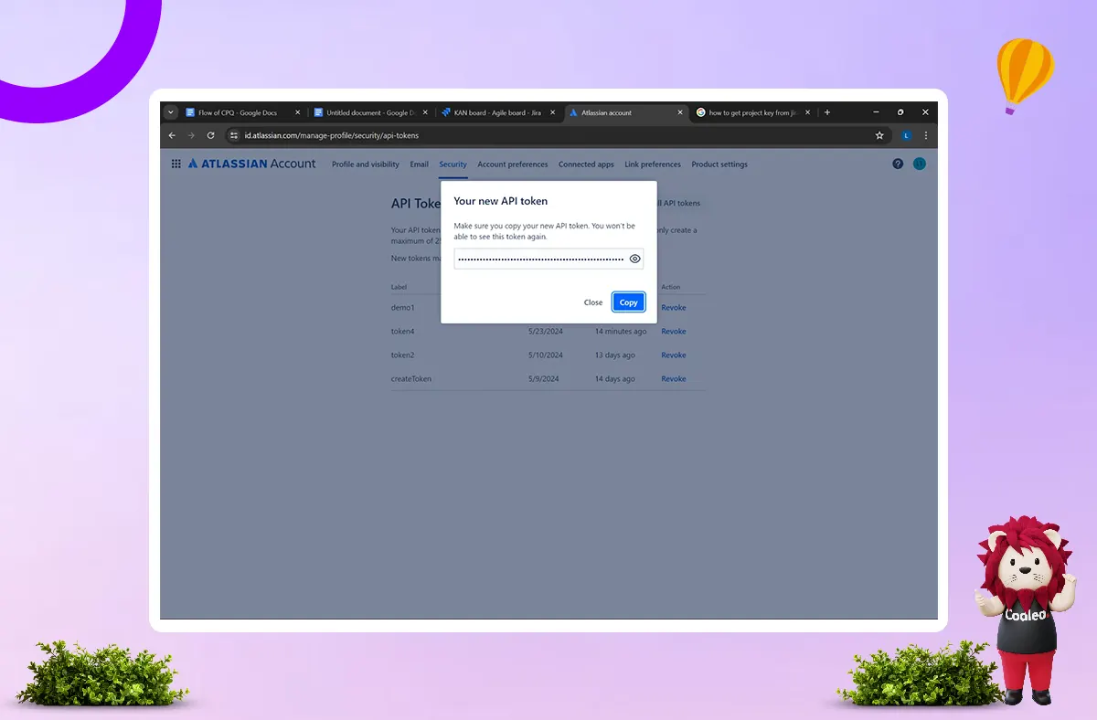Click the token2 label
This screenshot has height=720, width=1097.
(402, 355)
